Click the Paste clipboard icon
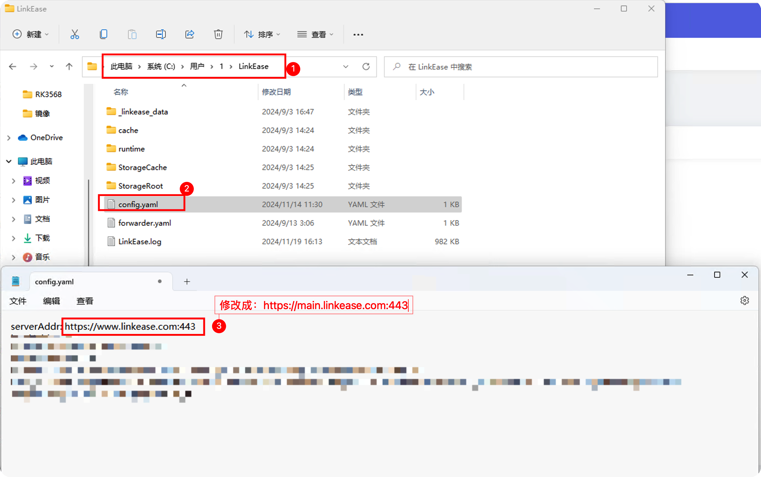The width and height of the screenshot is (761, 477). [132, 34]
